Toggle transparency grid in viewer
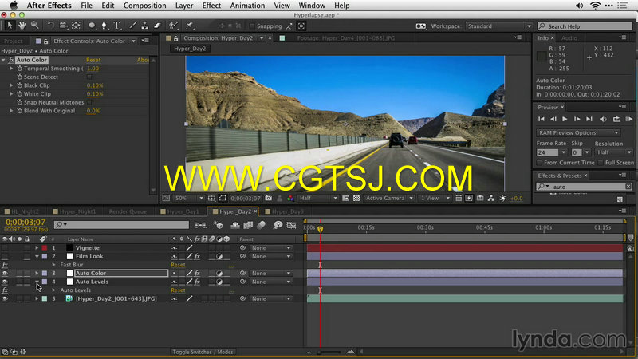The width and height of the screenshot is (638, 359). click(356, 198)
